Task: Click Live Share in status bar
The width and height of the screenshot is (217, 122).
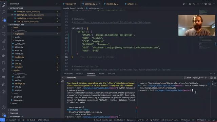Action: [x=43, y=120]
